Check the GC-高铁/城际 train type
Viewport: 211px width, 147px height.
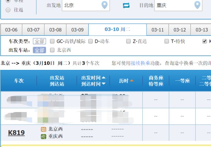tap(52, 41)
